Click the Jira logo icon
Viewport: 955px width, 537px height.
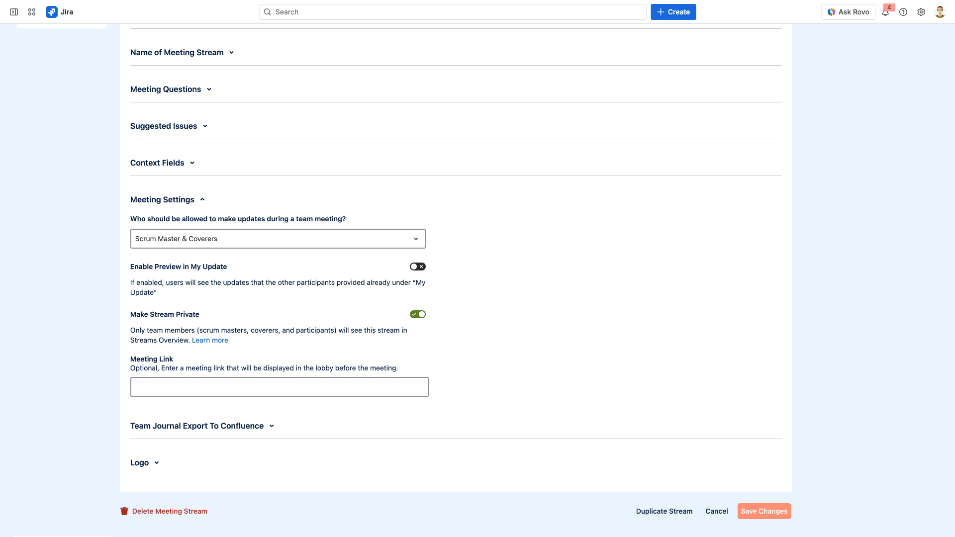(x=52, y=11)
